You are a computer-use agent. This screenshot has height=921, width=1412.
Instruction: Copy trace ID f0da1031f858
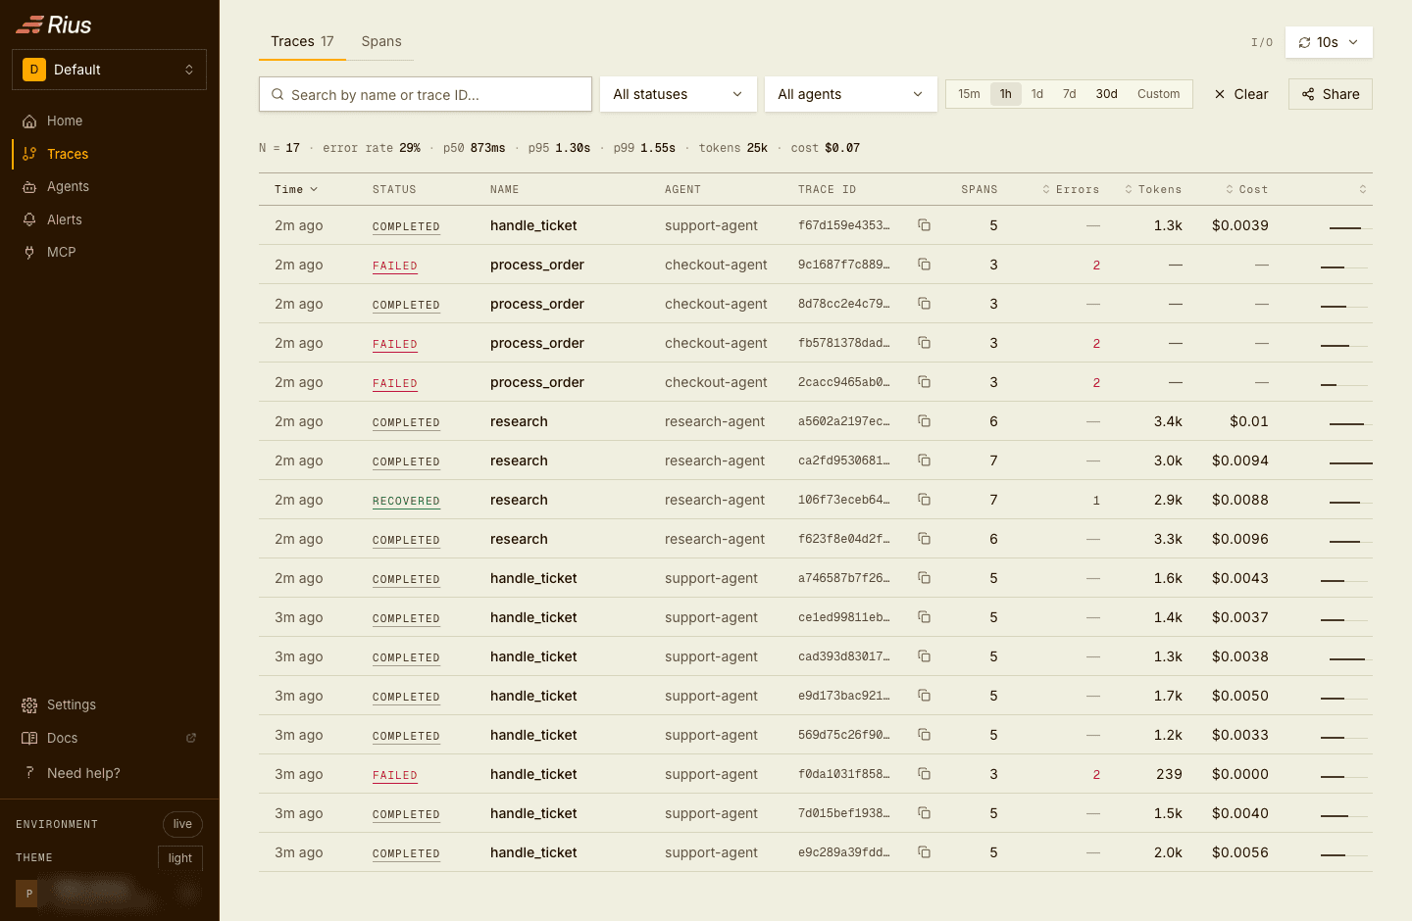click(924, 774)
